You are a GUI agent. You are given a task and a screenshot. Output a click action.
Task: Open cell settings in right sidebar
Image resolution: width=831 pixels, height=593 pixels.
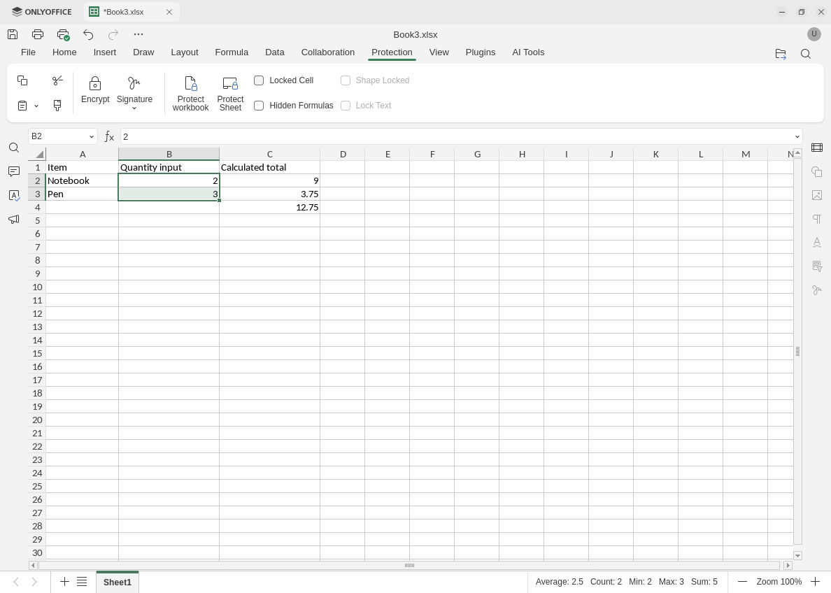point(817,148)
